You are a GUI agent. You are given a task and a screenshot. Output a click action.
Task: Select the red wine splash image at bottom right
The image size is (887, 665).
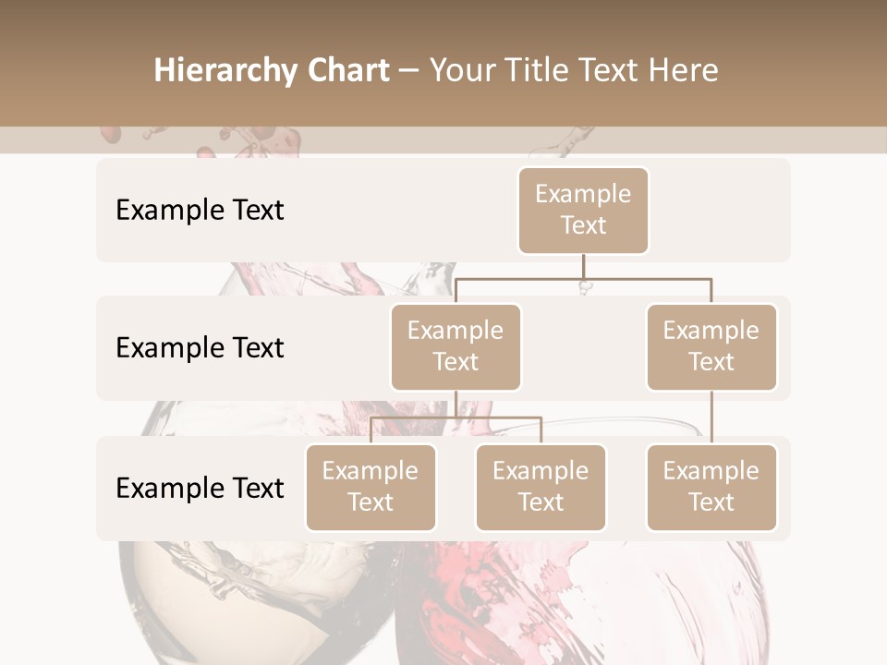click(591, 600)
